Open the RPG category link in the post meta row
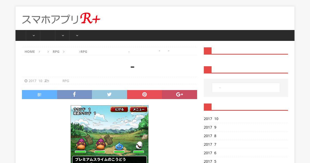The image size is (310, 163). point(66,81)
